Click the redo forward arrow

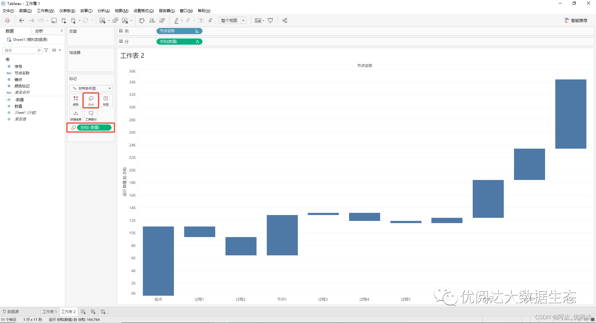(32, 20)
